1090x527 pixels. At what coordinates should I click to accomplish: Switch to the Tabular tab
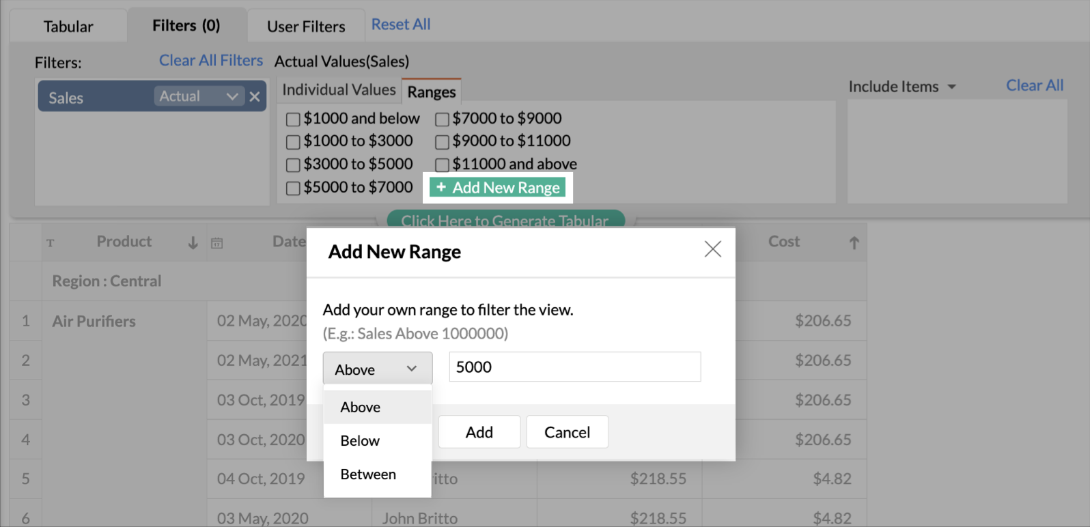tap(68, 27)
